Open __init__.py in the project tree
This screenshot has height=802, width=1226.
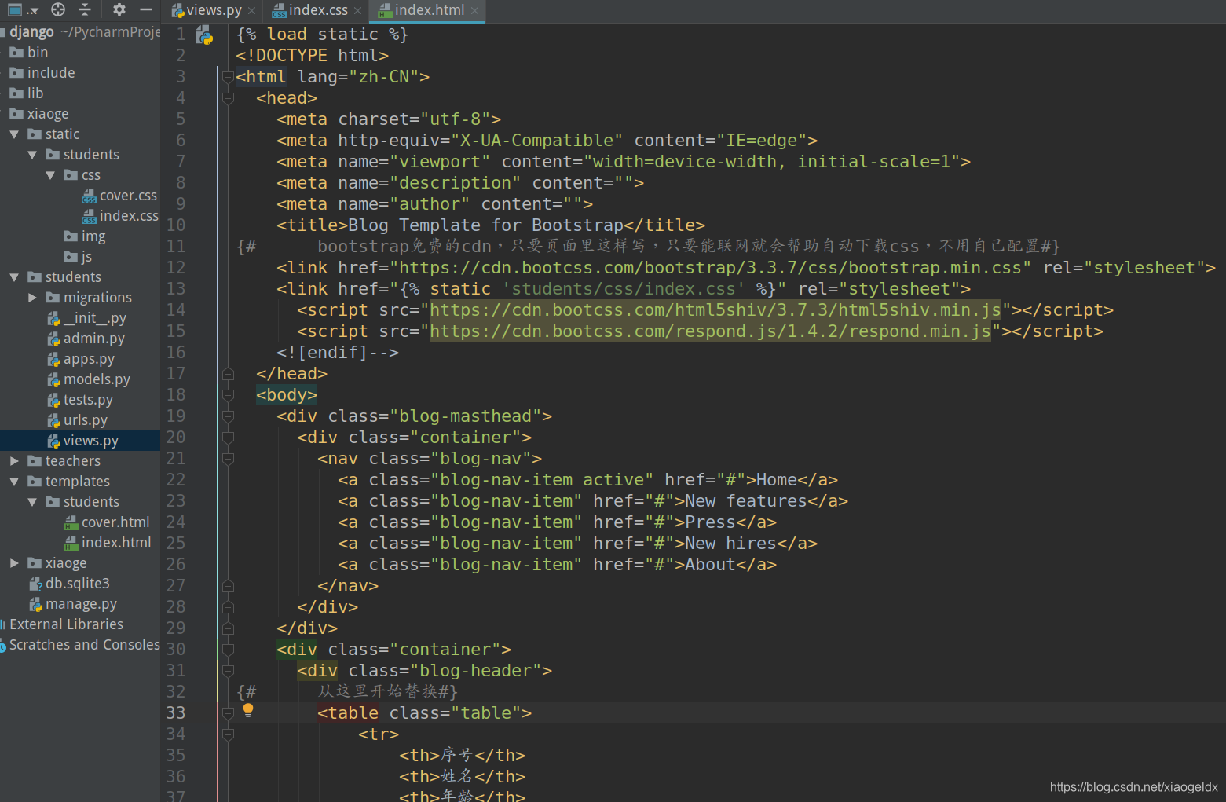point(86,318)
